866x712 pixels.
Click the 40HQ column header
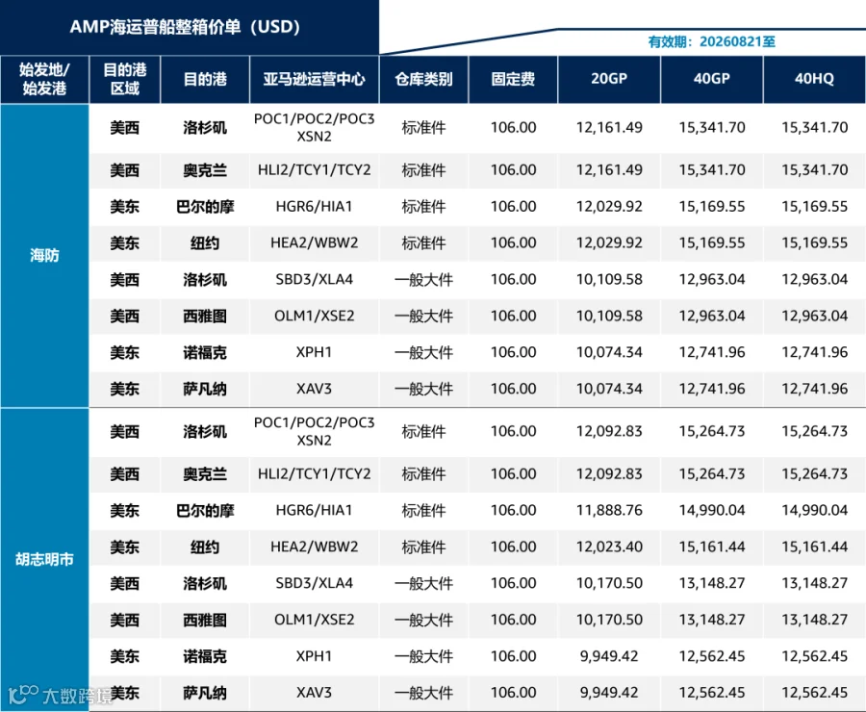pyautogui.click(x=814, y=79)
